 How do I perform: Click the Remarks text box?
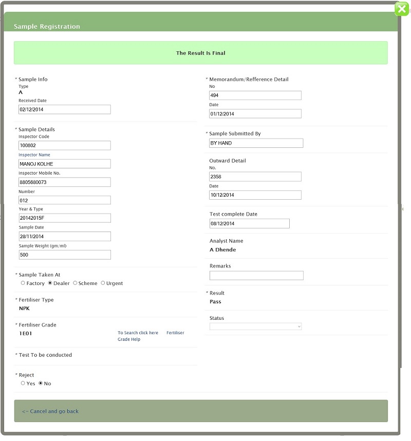pyautogui.click(x=256, y=276)
